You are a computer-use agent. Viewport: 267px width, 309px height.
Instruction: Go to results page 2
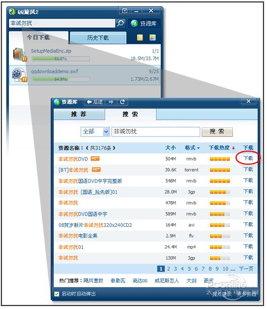pyautogui.click(x=169, y=269)
